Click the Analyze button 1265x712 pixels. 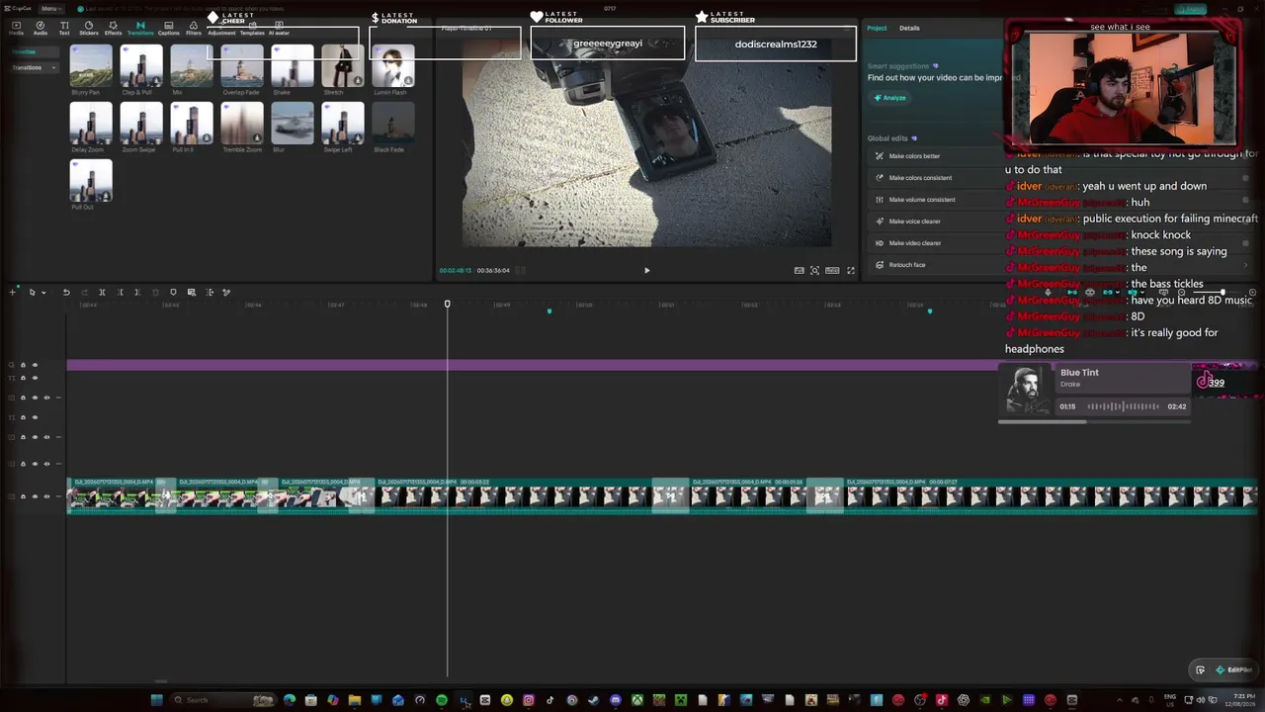coord(889,98)
